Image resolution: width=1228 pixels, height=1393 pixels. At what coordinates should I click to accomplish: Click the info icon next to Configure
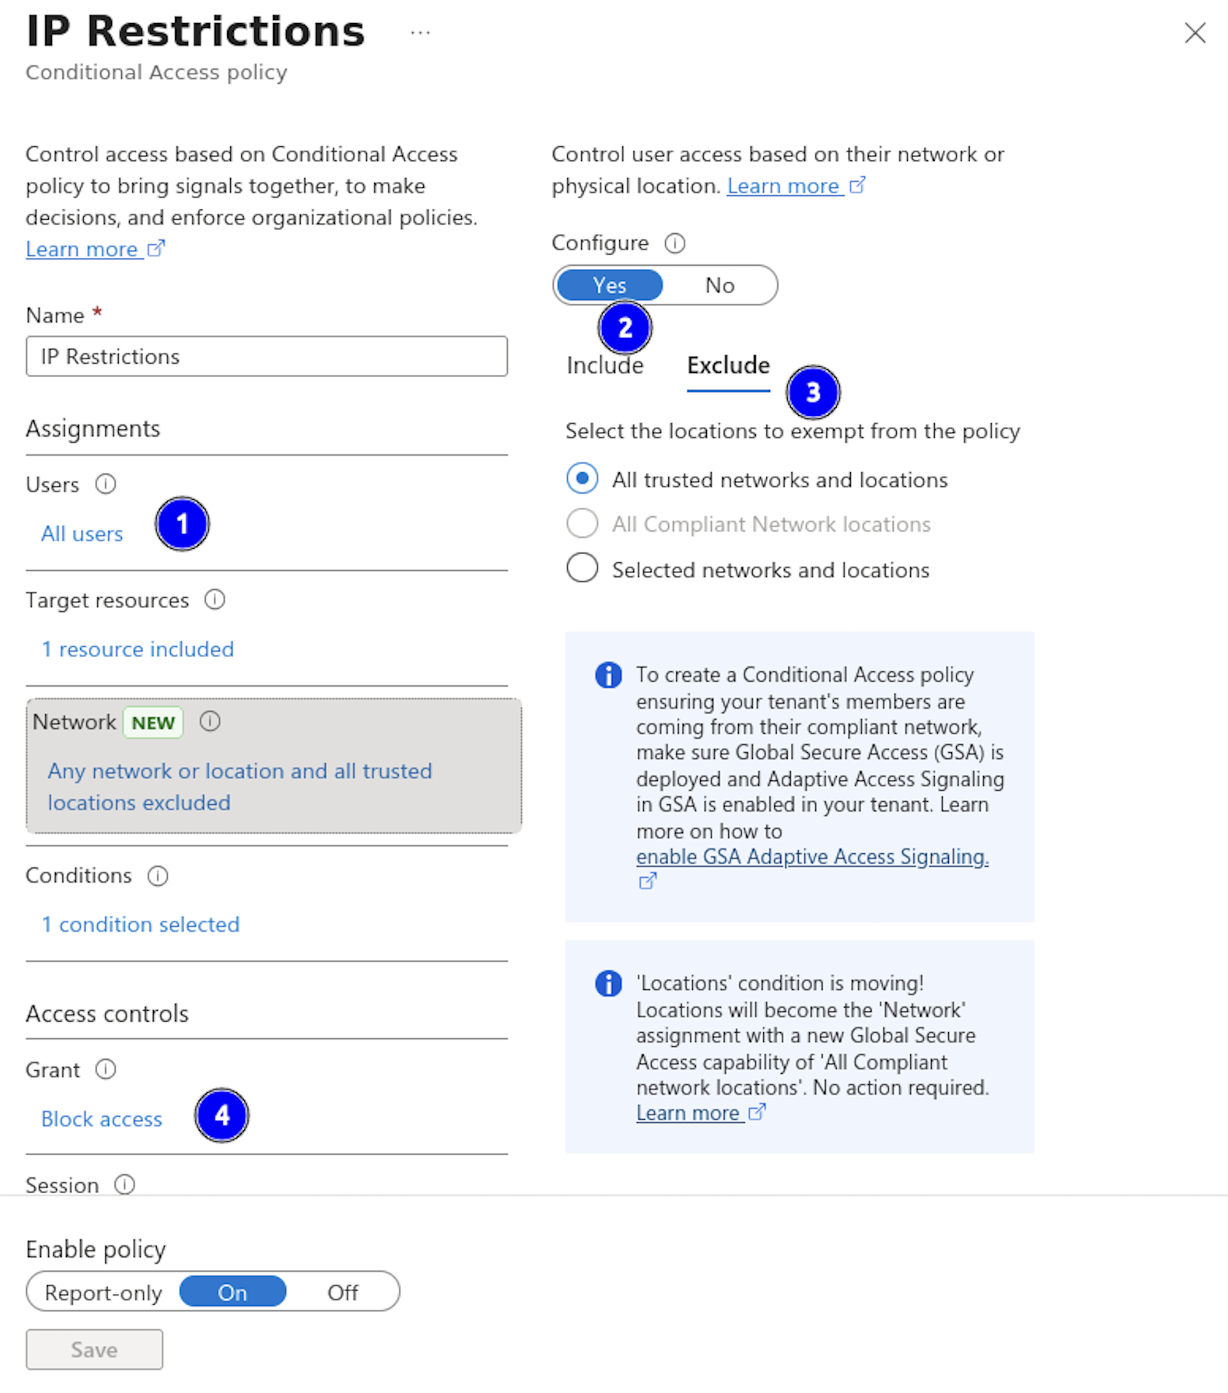click(x=675, y=243)
